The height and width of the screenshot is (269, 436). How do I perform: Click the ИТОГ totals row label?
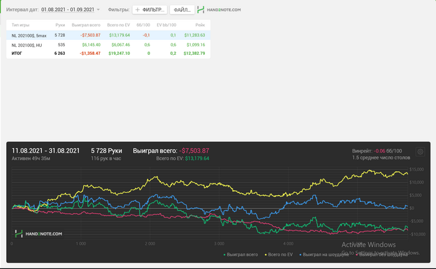tap(17, 54)
